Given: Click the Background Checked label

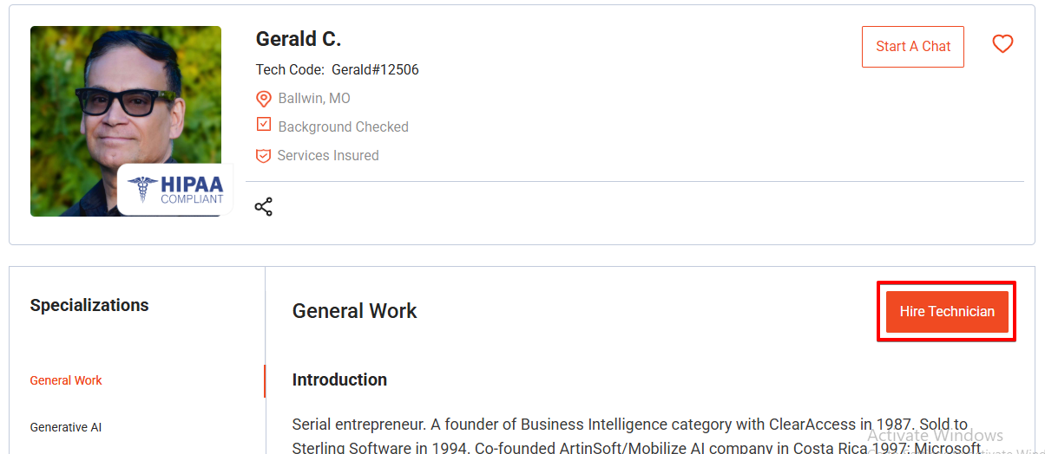Looking at the screenshot, I should (343, 126).
